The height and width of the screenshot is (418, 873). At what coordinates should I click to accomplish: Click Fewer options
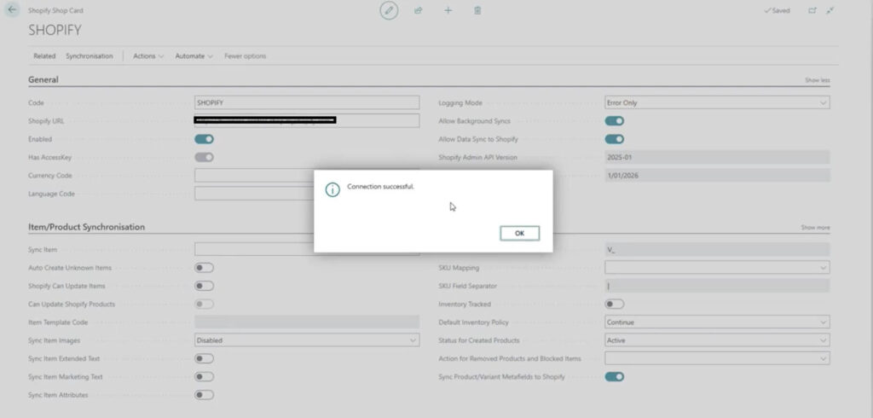point(245,56)
